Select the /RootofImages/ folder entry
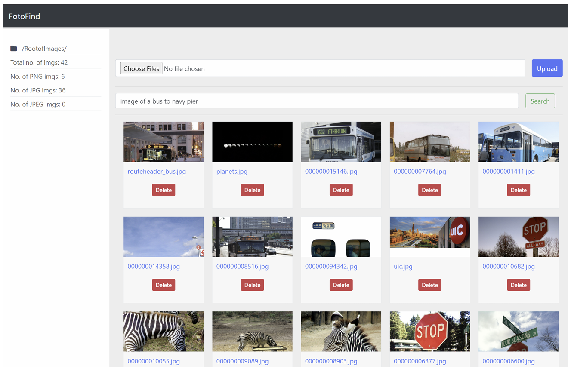Screen dimensions: 571x372 pyautogui.click(x=44, y=49)
